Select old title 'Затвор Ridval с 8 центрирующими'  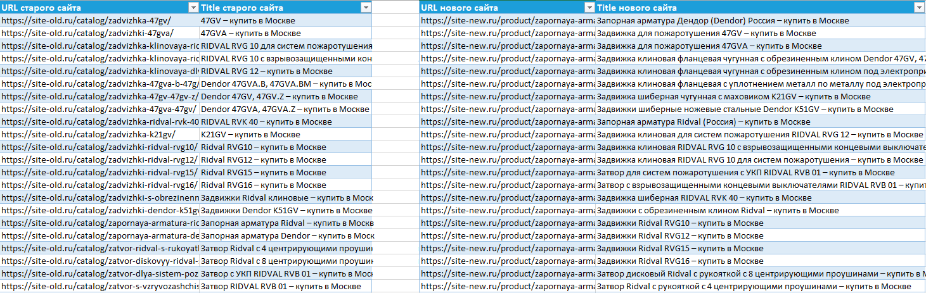click(x=285, y=261)
